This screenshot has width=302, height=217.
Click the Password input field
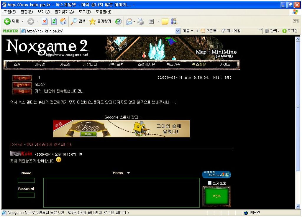pos(26,195)
